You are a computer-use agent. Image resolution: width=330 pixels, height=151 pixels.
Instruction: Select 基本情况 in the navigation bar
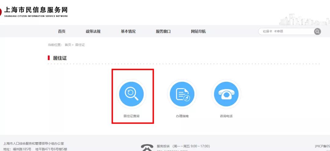(x=128, y=32)
